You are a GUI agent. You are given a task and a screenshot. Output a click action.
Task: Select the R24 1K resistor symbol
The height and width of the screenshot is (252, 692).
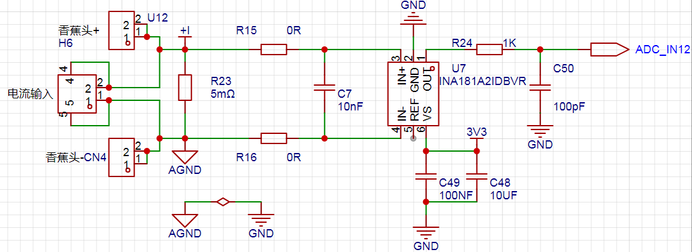(489, 50)
